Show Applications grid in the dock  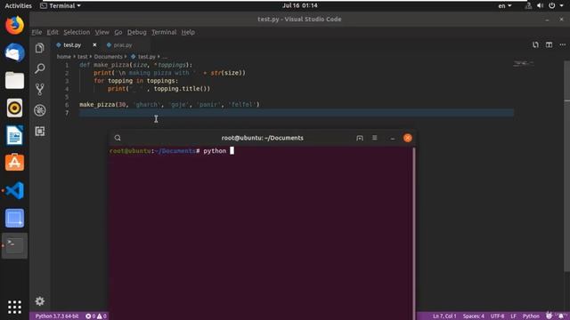14,307
